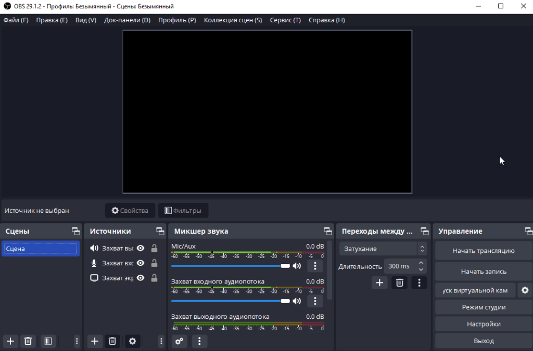The height and width of the screenshot is (351, 533).
Task: Open virtual camera settings gear icon
Action: [525, 290]
